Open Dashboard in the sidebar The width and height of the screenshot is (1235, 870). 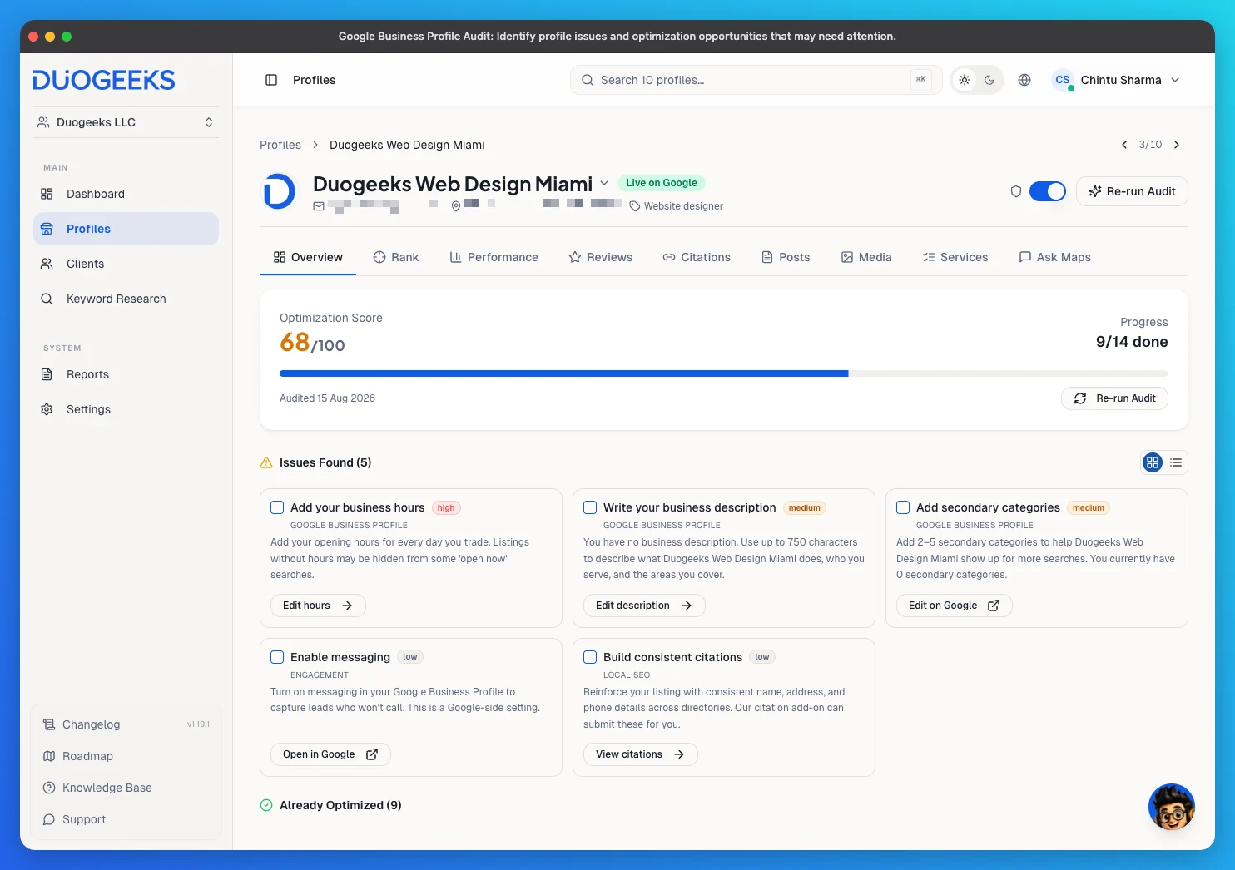coord(126,194)
